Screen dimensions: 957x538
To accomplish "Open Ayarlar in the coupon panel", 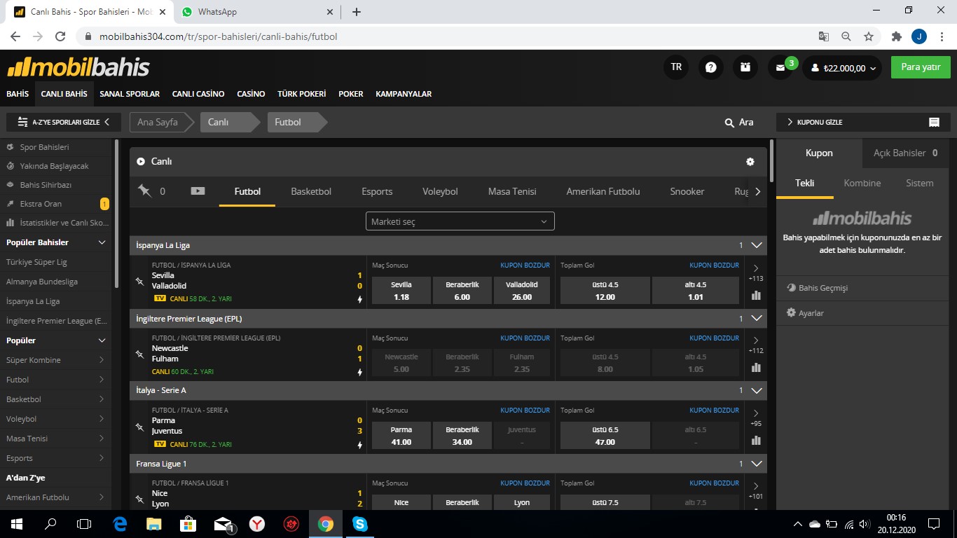I will point(811,313).
